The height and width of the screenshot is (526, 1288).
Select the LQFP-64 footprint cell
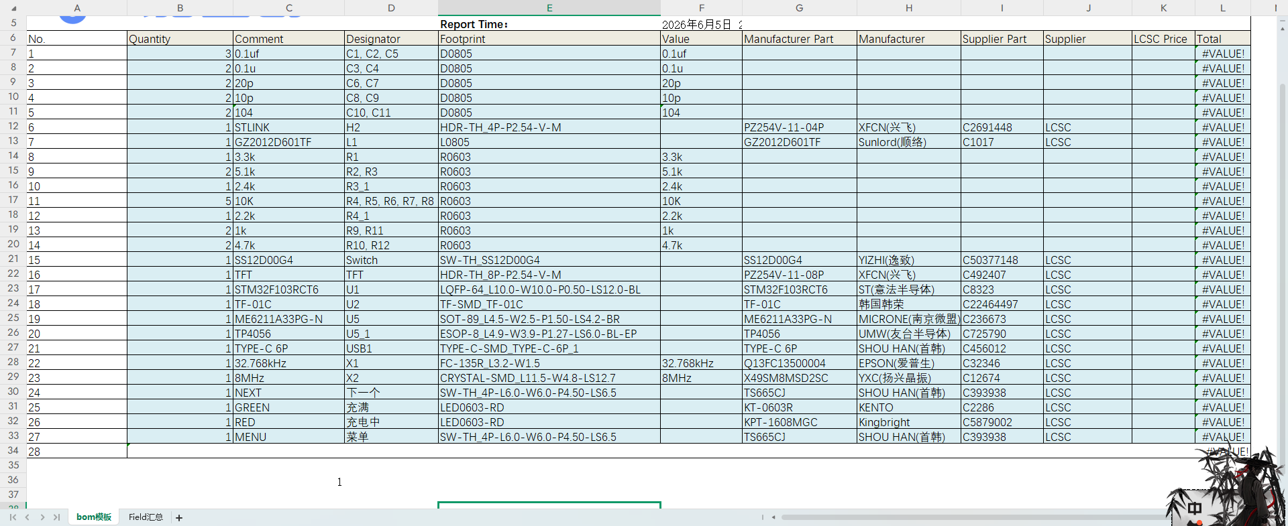[x=549, y=289]
